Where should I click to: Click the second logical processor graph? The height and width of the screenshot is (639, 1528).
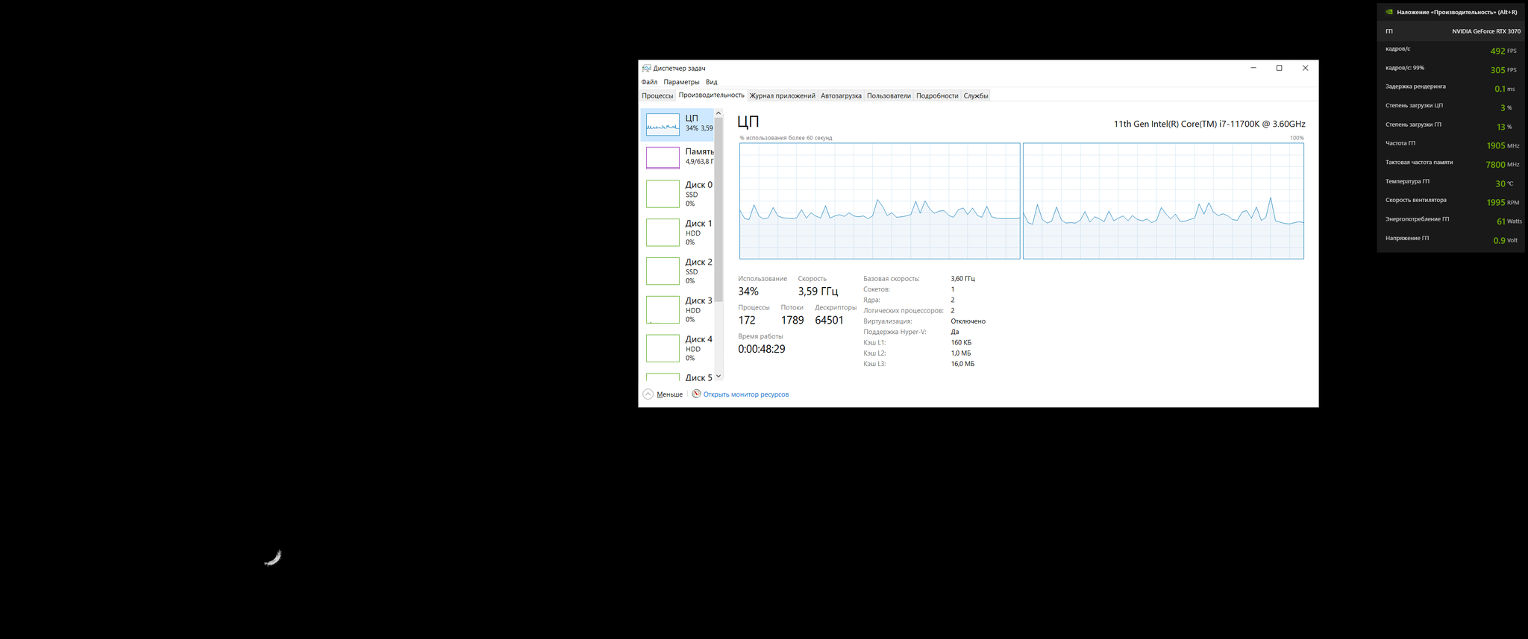point(1163,201)
